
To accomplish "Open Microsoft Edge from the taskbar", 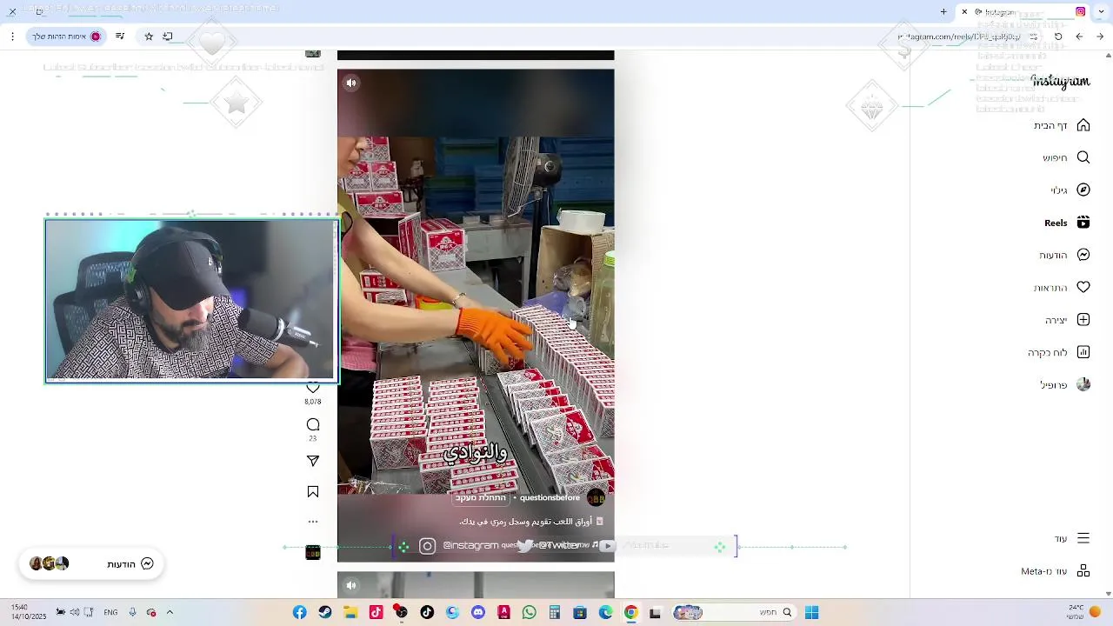I will (605, 613).
